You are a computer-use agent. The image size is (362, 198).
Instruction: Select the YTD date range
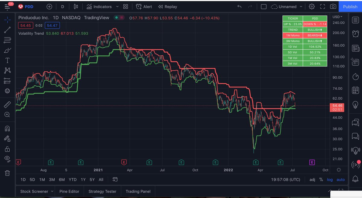click(72, 180)
